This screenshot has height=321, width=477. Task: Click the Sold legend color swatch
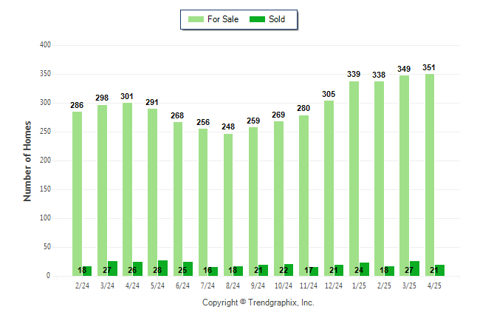coord(257,19)
